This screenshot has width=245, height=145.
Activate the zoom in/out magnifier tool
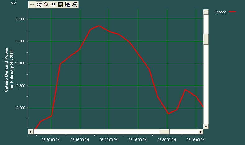pyautogui.click(x=39, y=5)
